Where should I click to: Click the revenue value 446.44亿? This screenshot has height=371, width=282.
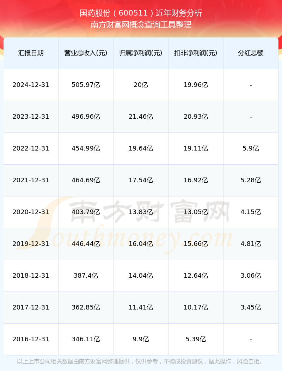click(86, 244)
